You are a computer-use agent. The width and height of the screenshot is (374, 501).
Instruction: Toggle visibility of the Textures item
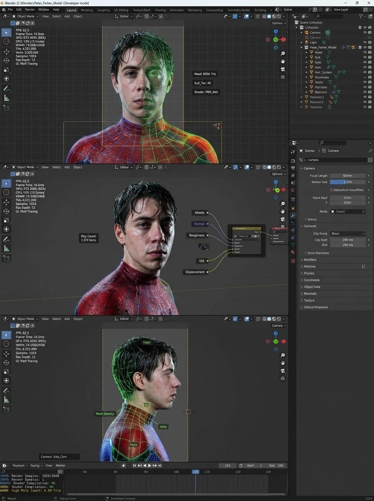click(365, 107)
